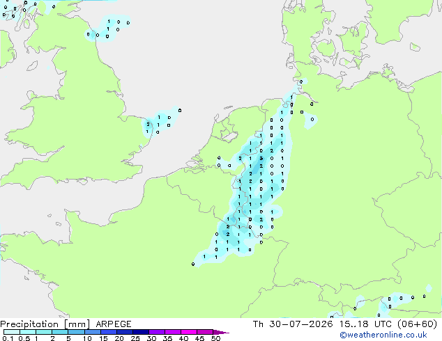This screenshot has width=442, height=341.
Task: Click legend value label "0.1"
Action: coord(8,338)
